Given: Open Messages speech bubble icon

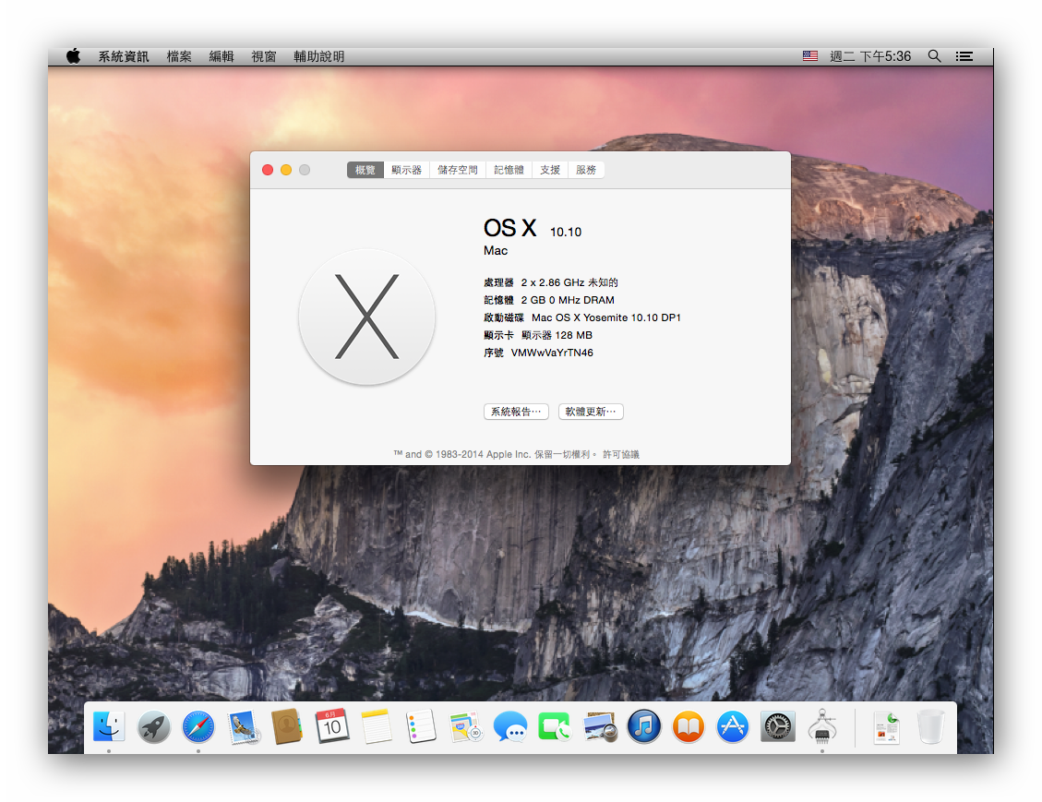Looking at the screenshot, I should pyautogui.click(x=509, y=726).
